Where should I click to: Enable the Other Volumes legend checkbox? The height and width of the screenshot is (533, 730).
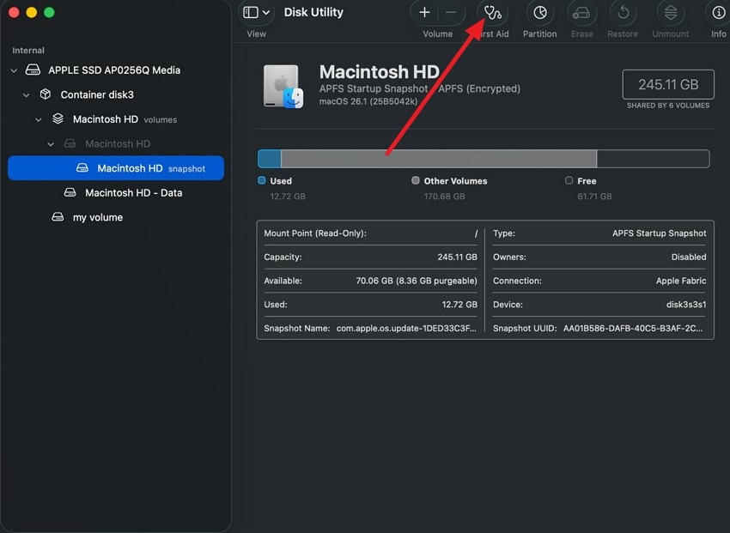click(x=416, y=180)
